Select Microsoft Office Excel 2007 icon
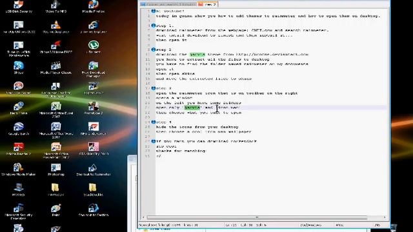Viewport: 413px width, 232px height. click(x=56, y=110)
